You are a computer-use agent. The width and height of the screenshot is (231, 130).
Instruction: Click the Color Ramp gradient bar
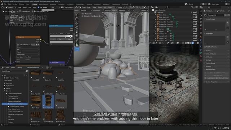pos(61,36)
